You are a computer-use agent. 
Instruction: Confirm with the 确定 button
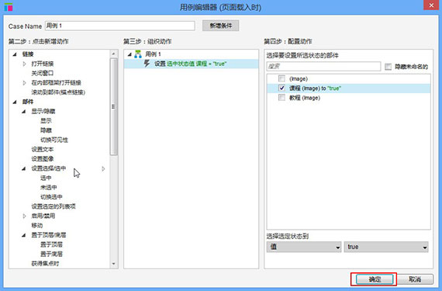pyautogui.click(x=375, y=279)
